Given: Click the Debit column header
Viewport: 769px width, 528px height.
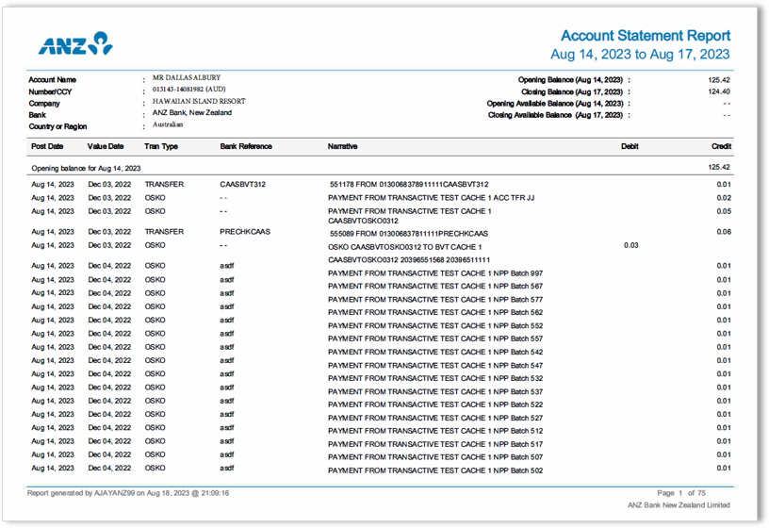Looking at the screenshot, I should pyautogui.click(x=630, y=147).
